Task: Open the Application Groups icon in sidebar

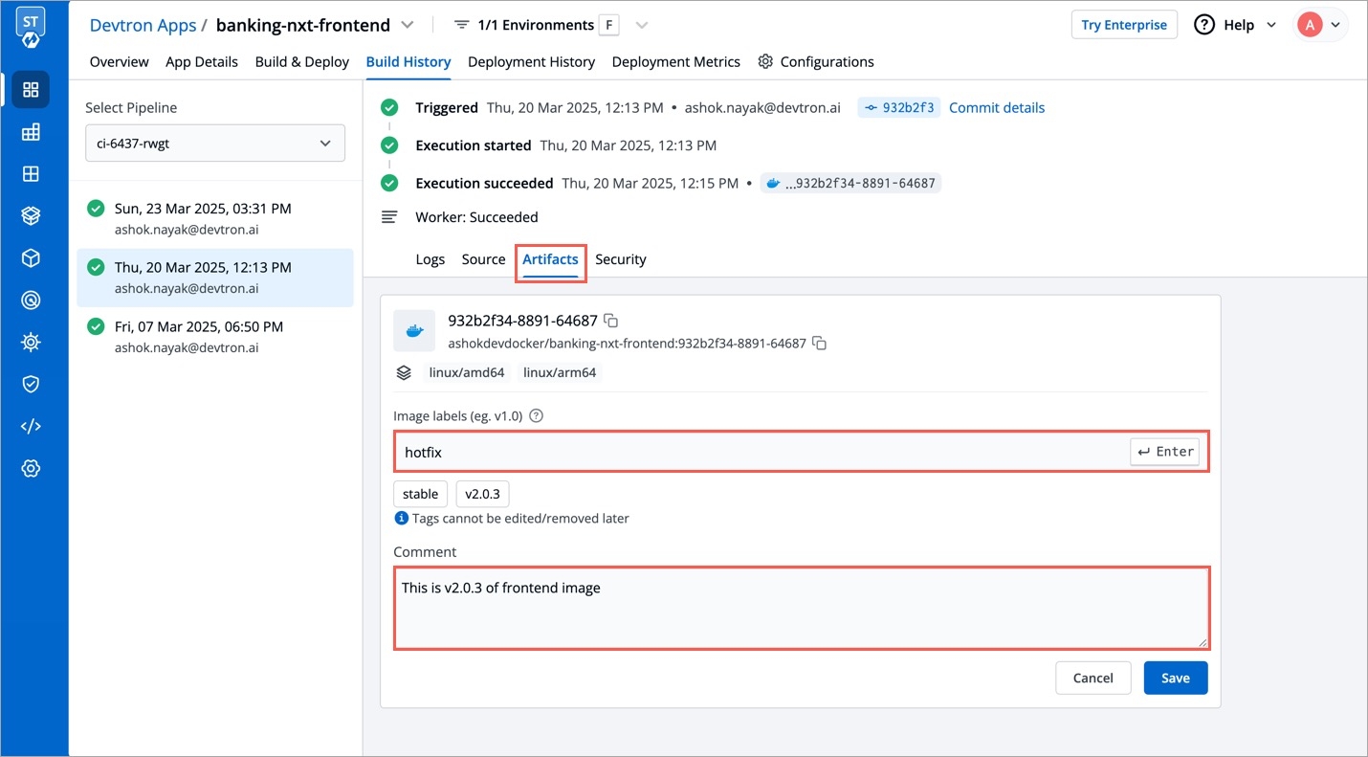Action: (31, 174)
